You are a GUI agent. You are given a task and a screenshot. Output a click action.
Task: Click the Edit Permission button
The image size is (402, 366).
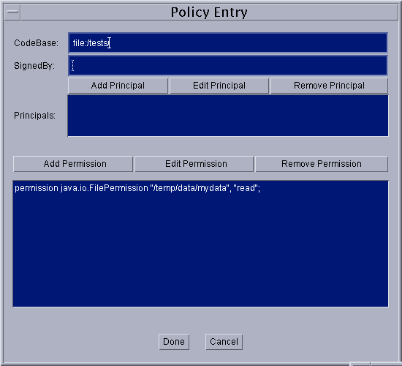coord(194,164)
